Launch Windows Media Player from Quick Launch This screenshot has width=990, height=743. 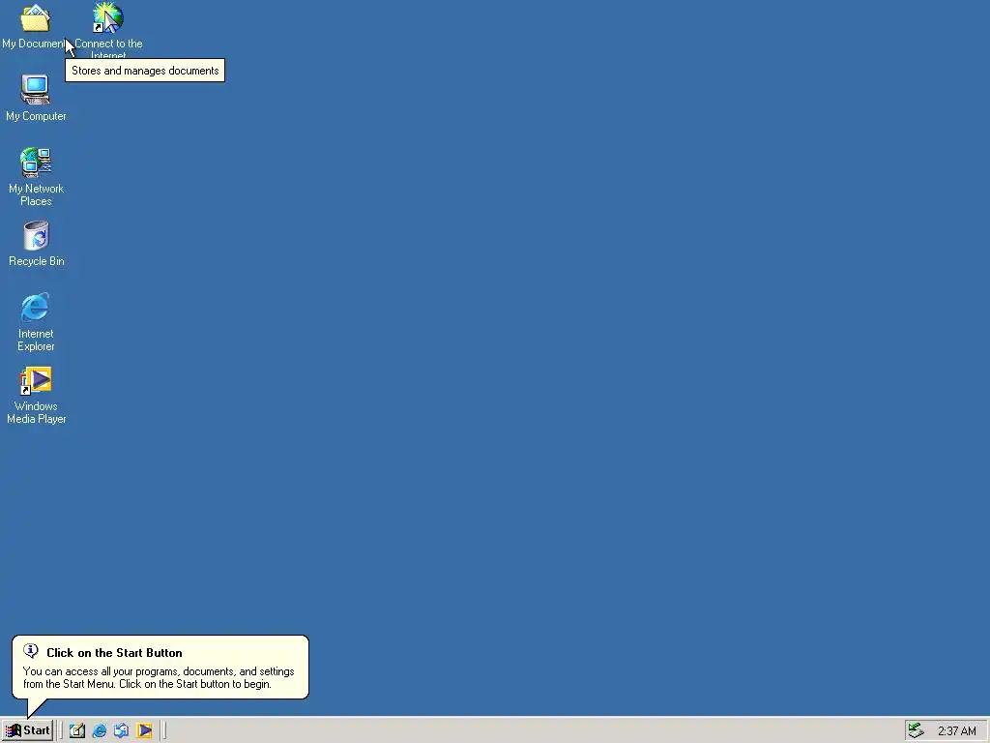(x=144, y=731)
